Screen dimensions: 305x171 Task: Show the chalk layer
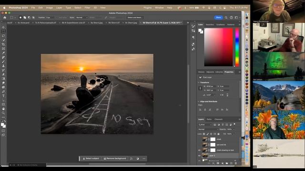(x=199, y=139)
